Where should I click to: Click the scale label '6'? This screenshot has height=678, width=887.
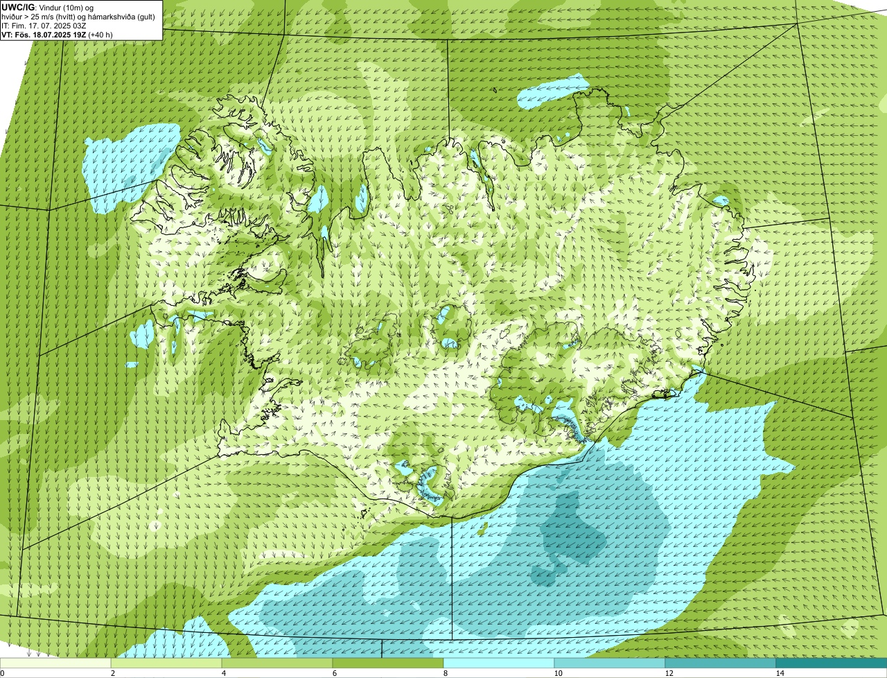coord(335,673)
